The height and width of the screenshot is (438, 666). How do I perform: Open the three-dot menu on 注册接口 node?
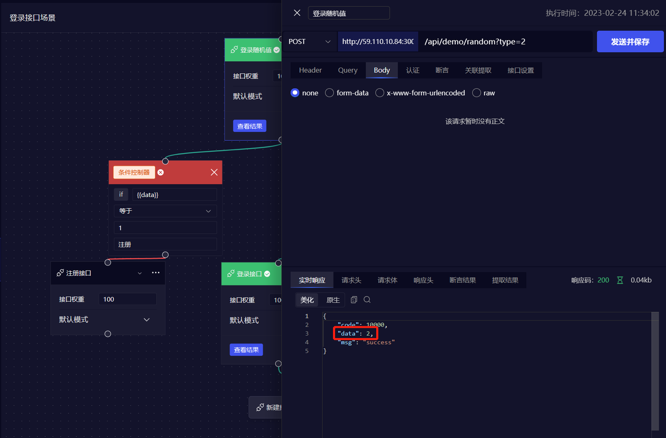click(x=156, y=273)
